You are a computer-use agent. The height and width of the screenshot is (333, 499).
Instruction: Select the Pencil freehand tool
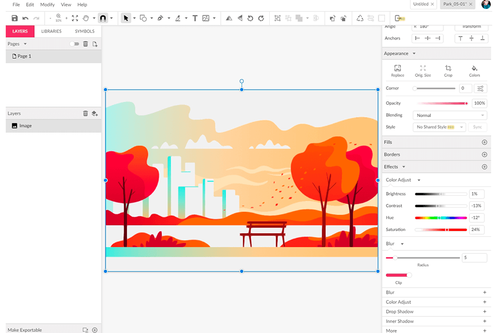click(178, 18)
